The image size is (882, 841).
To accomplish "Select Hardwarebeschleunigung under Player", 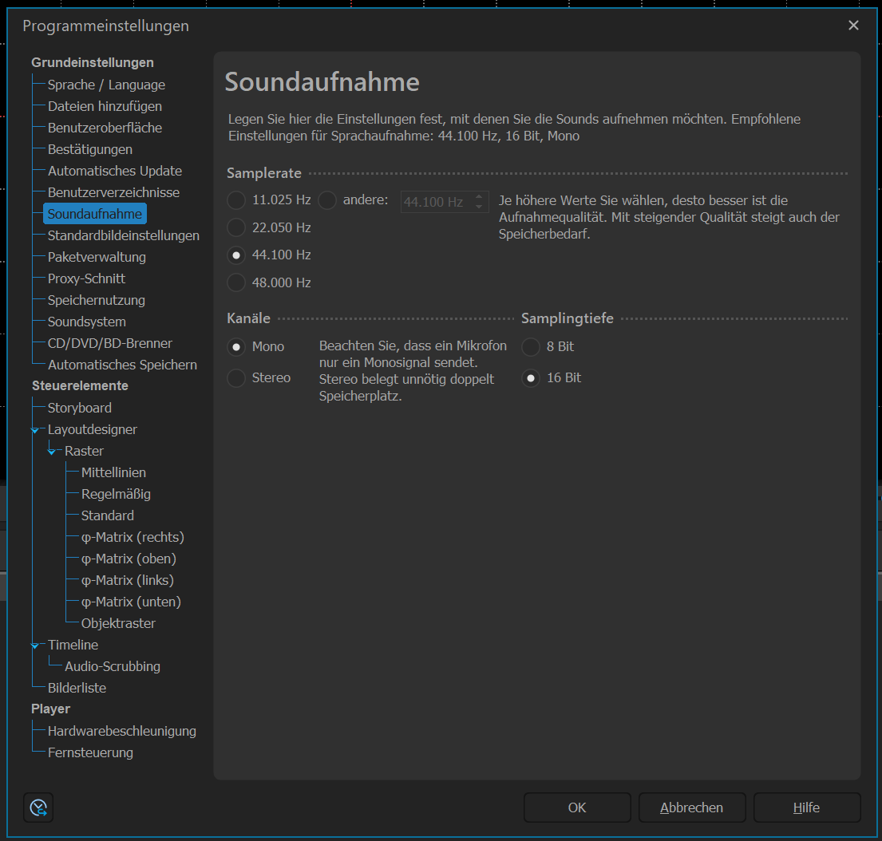I will (121, 731).
